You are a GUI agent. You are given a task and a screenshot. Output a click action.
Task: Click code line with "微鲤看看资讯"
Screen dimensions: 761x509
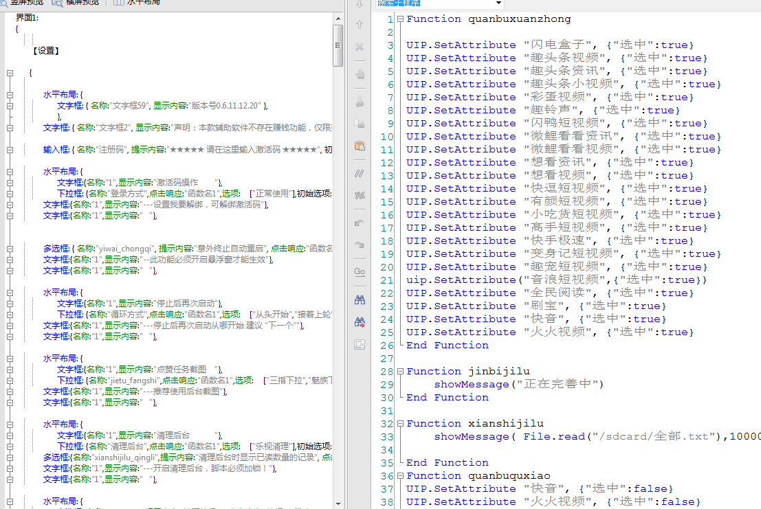564,137
